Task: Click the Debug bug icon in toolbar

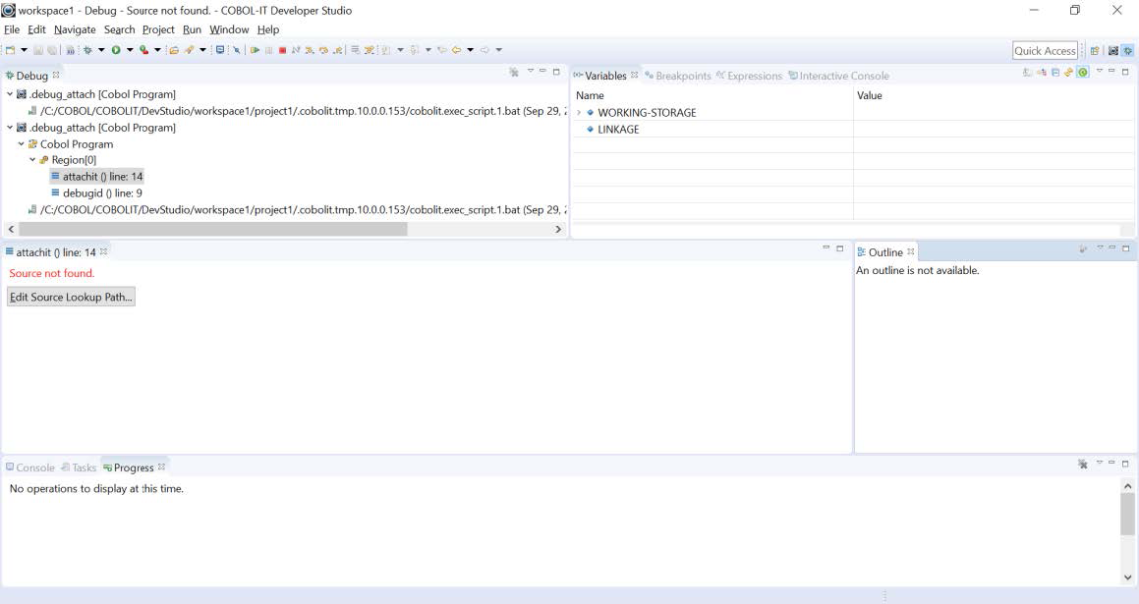Action: click(87, 50)
